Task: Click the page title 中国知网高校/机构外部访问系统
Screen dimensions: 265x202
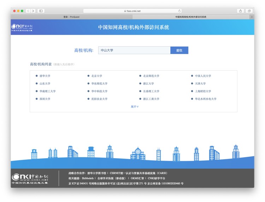Action: click(134, 27)
